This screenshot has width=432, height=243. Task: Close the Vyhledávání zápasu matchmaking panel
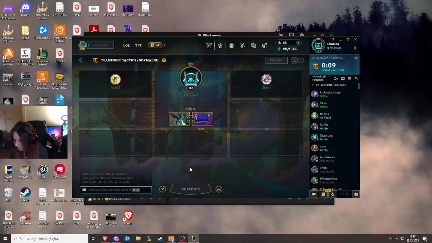(x=355, y=58)
